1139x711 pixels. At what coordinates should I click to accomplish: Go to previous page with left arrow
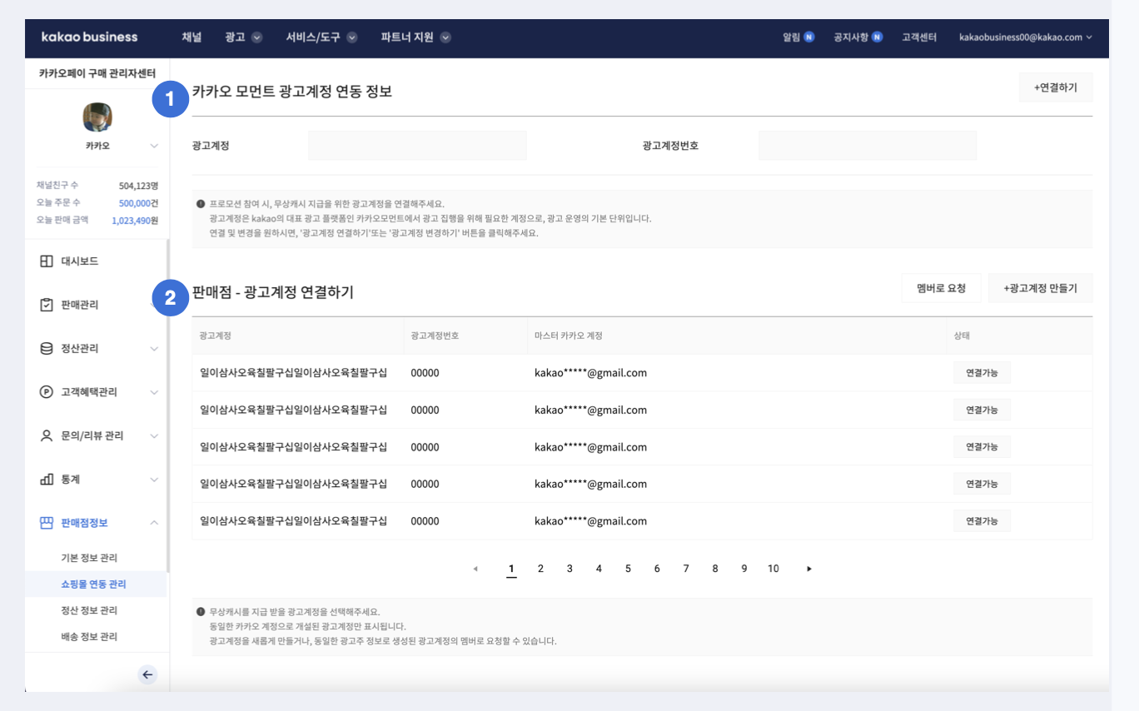pyautogui.click(x=475, y=569)
